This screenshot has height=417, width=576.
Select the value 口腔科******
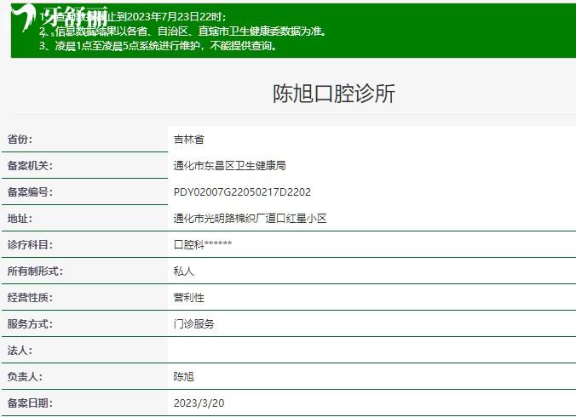click(x=203, y=244)
